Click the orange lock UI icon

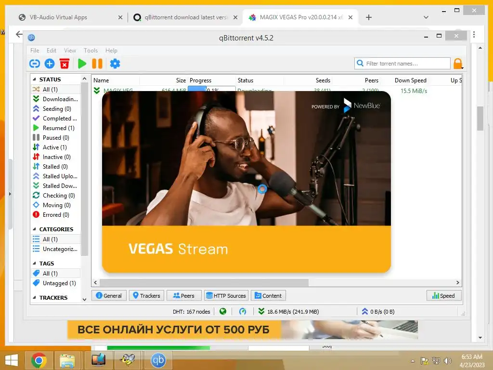coord(458,64)
